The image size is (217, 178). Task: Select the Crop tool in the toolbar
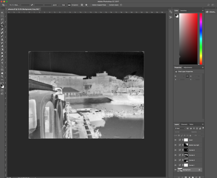(2, 26)
